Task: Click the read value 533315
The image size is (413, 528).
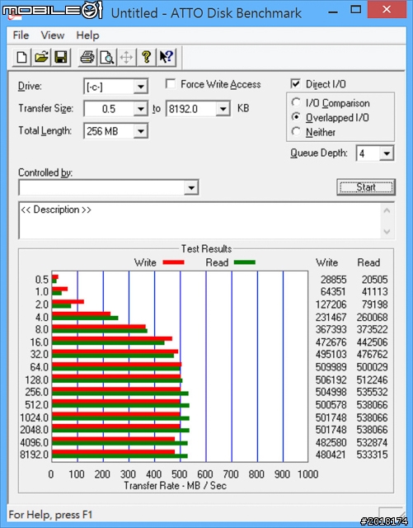Action: pyautogui.click(x=372, y=455)
